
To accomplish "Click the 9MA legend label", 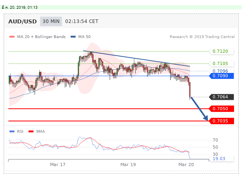I will [x=41, y=132].
